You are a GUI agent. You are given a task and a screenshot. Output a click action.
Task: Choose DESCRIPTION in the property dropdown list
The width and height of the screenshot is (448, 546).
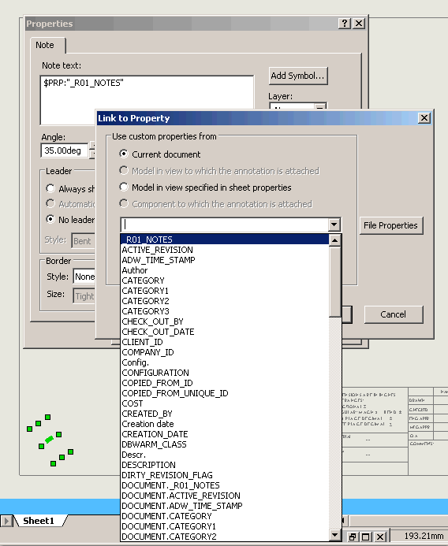tap(148, 465)
